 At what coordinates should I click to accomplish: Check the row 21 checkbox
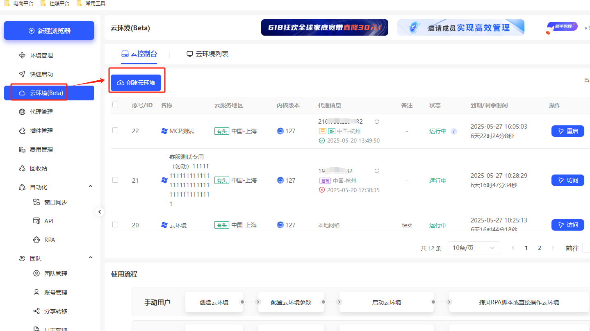coord(115,180)
